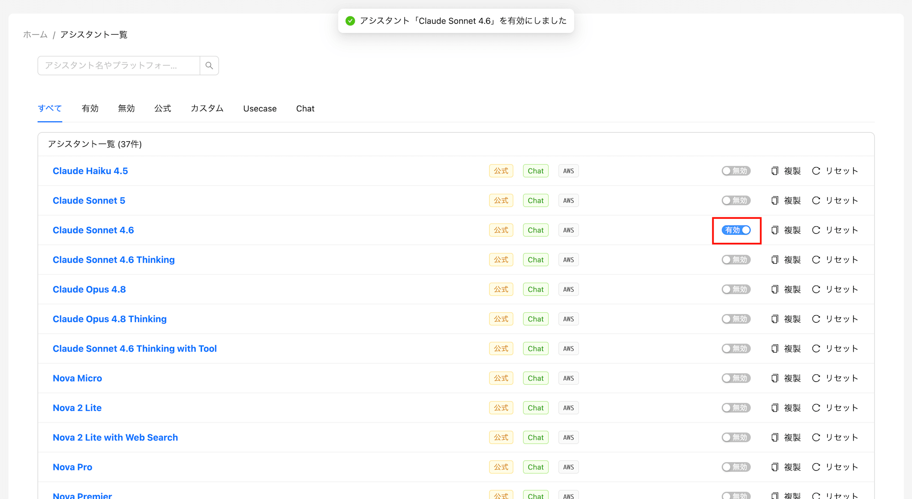Reset the Claude Opus 4.8 assistant
The width and height of the screenshot is (912, 499).
[835, 289]
